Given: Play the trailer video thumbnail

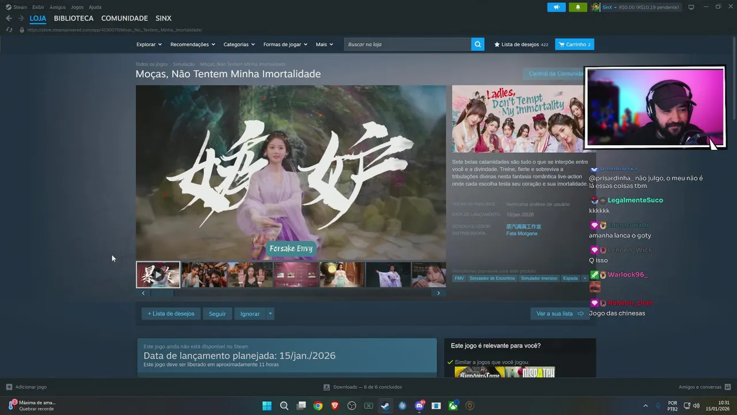Looking at the screenshot, I should pyautogui.click(x=158, y=275).
